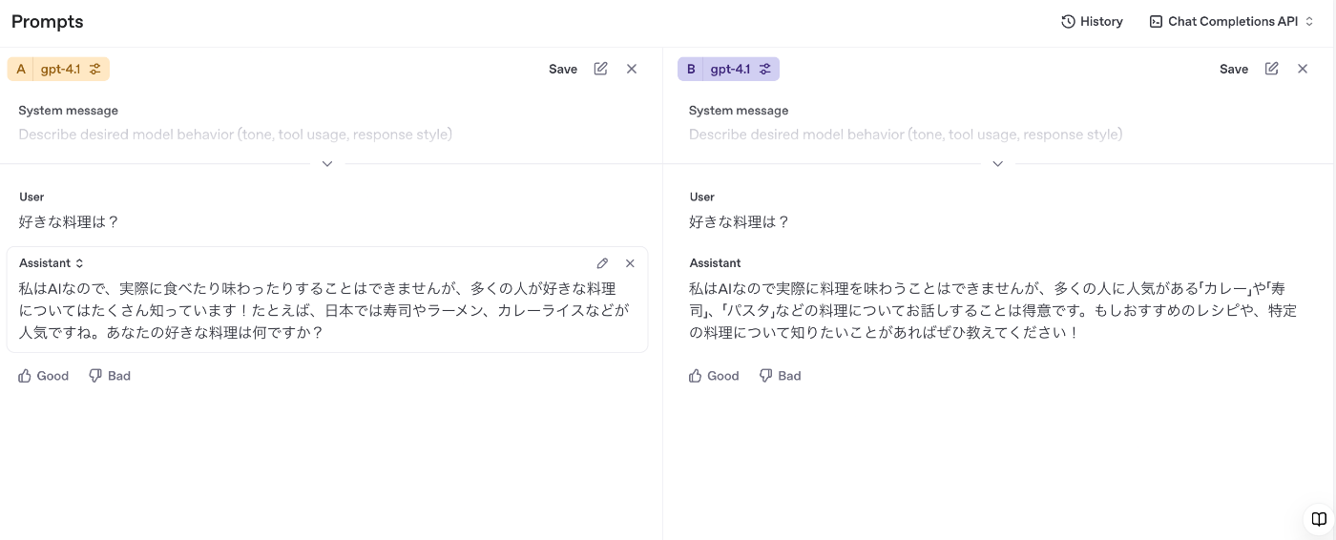The width and height of the screenshot is (1336, 540).
Task: Rate prompt A response as Good
Action: point(44,376)
